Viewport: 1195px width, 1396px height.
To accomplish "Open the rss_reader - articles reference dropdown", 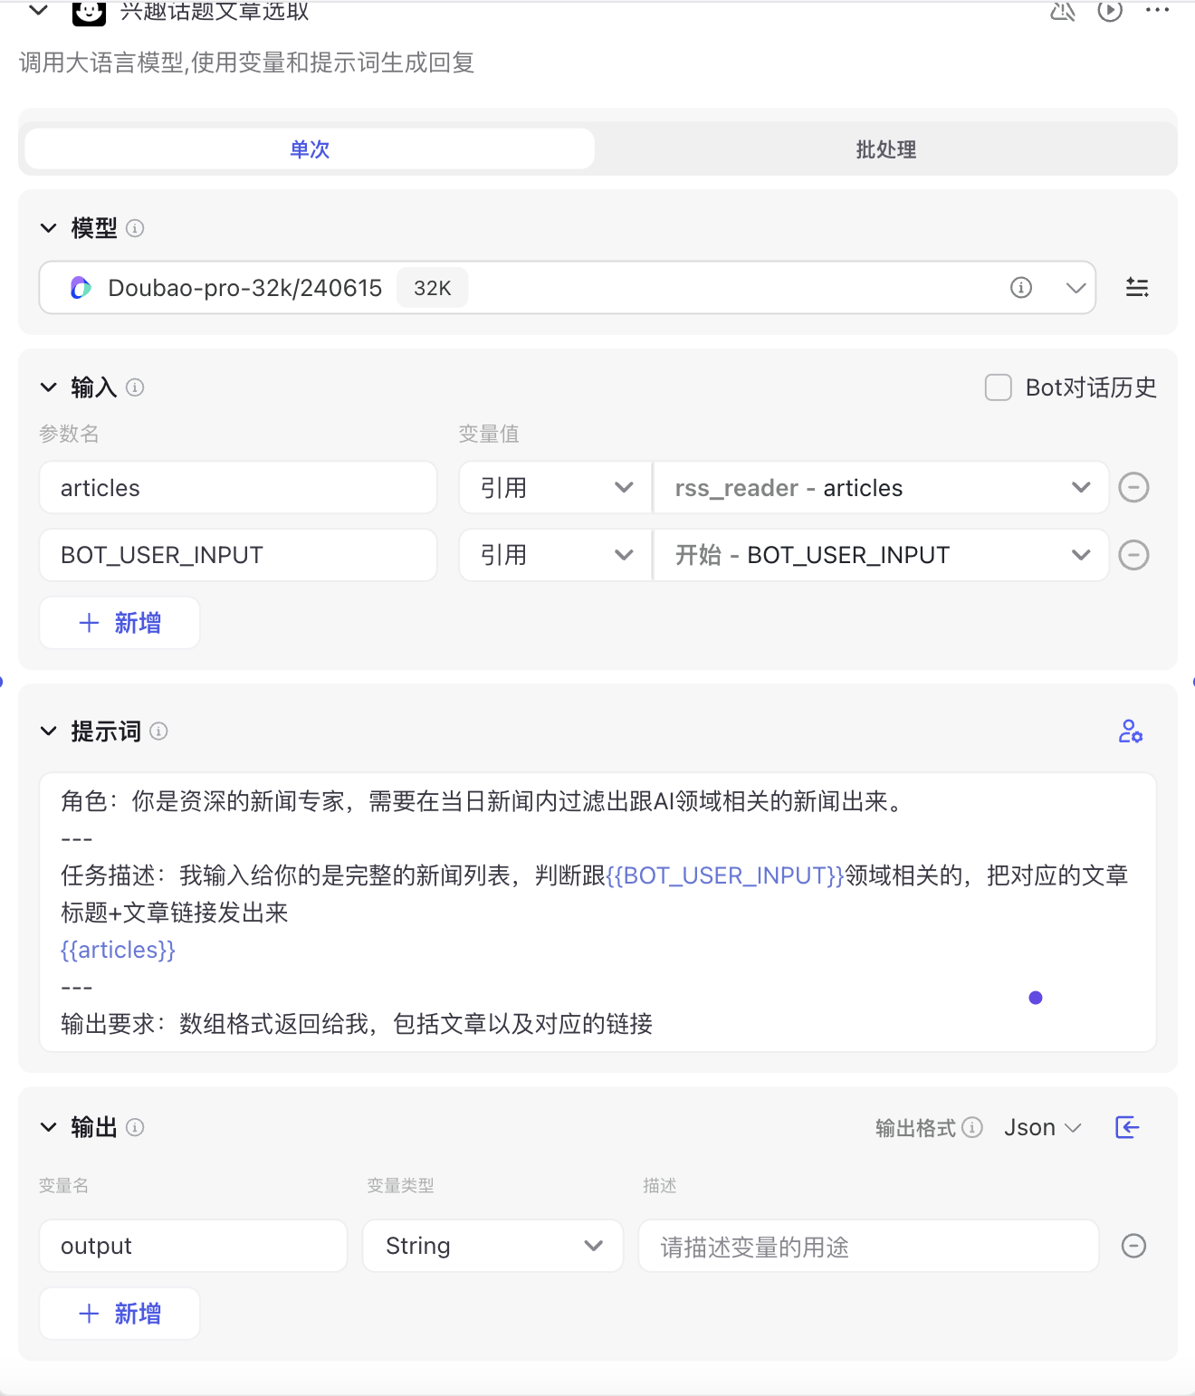I will coord(881,488).
